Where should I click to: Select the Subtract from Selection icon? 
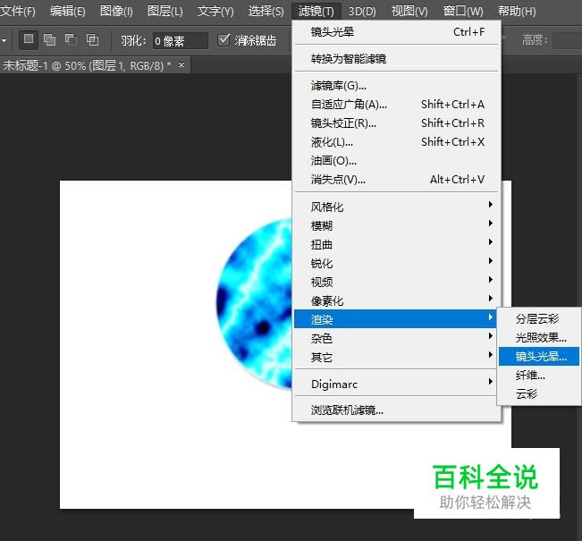coord(71,39)
